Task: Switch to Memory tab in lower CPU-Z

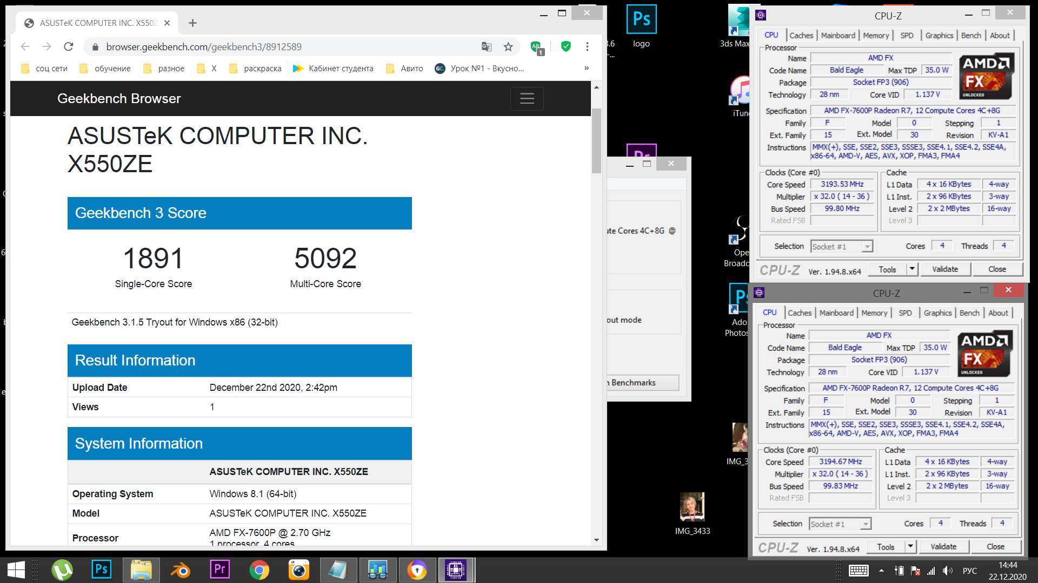Action: (x=874, y=313)
